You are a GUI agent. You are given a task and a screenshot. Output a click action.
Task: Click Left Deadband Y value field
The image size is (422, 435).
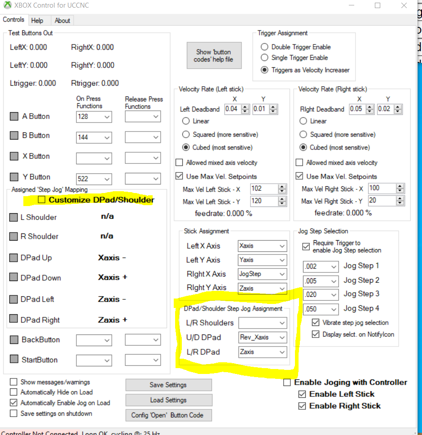click(261, 109)
